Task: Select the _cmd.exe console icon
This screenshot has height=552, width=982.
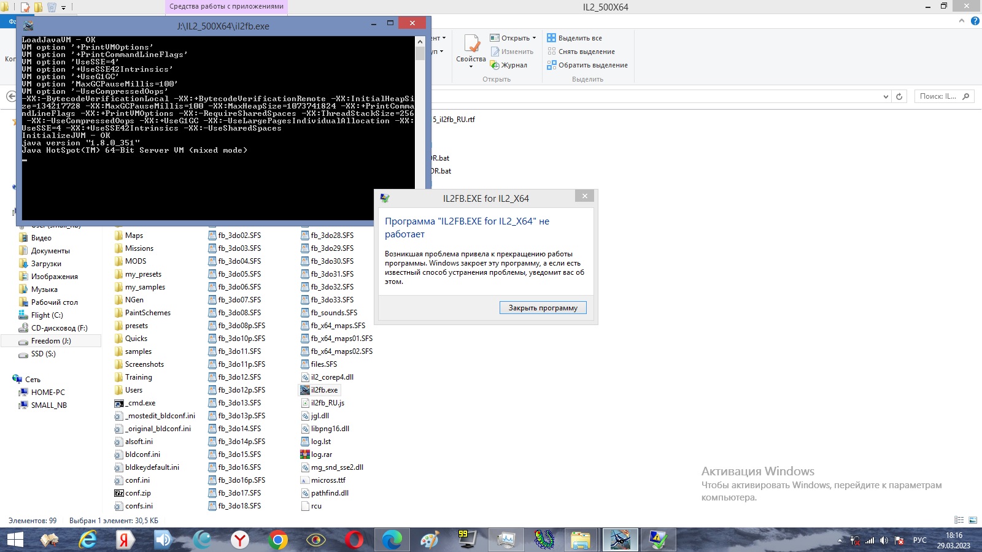Action: point(119,403)
